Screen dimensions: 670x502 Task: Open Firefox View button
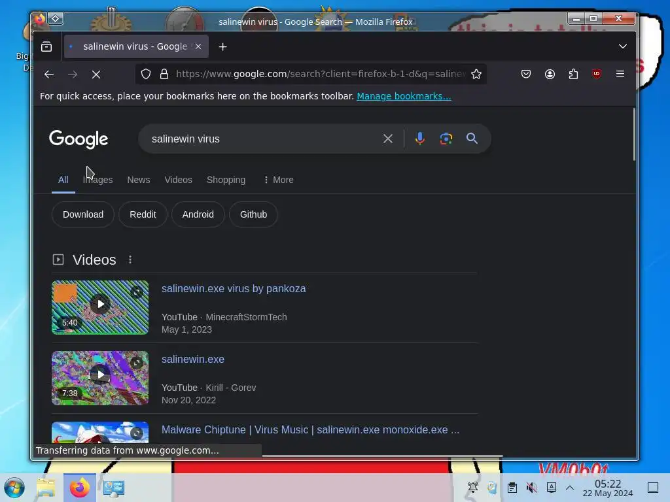tap(46, 46)
